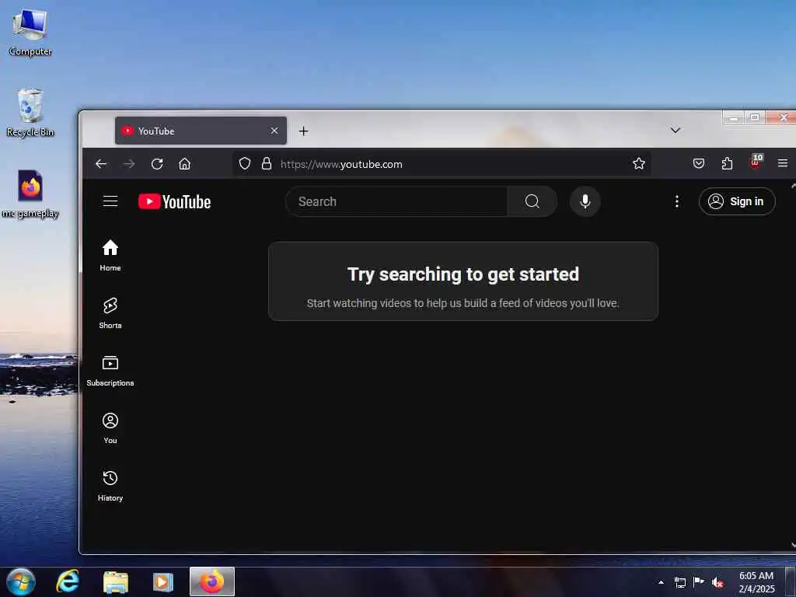This screenshot has width=796, height=597.
Task: Select the YouTube browser tab
Action: tap(201, 131)
